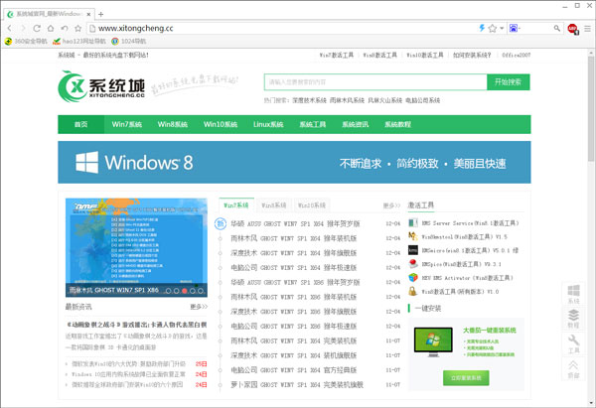
Task: Click the 立即重装系统 green button
Action: pos(466,378)
